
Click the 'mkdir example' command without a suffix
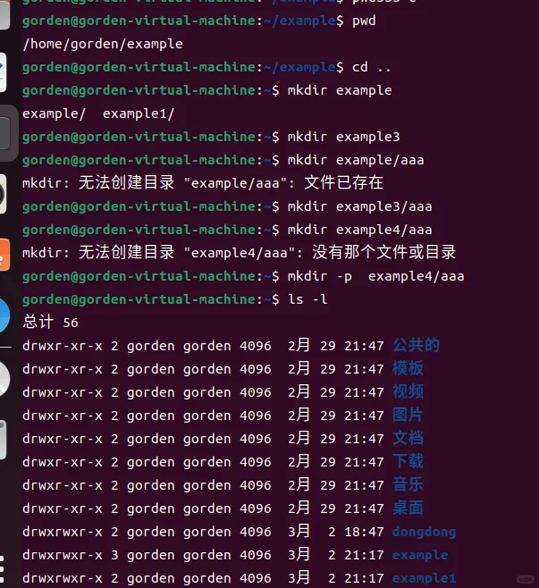click(340, 90)
